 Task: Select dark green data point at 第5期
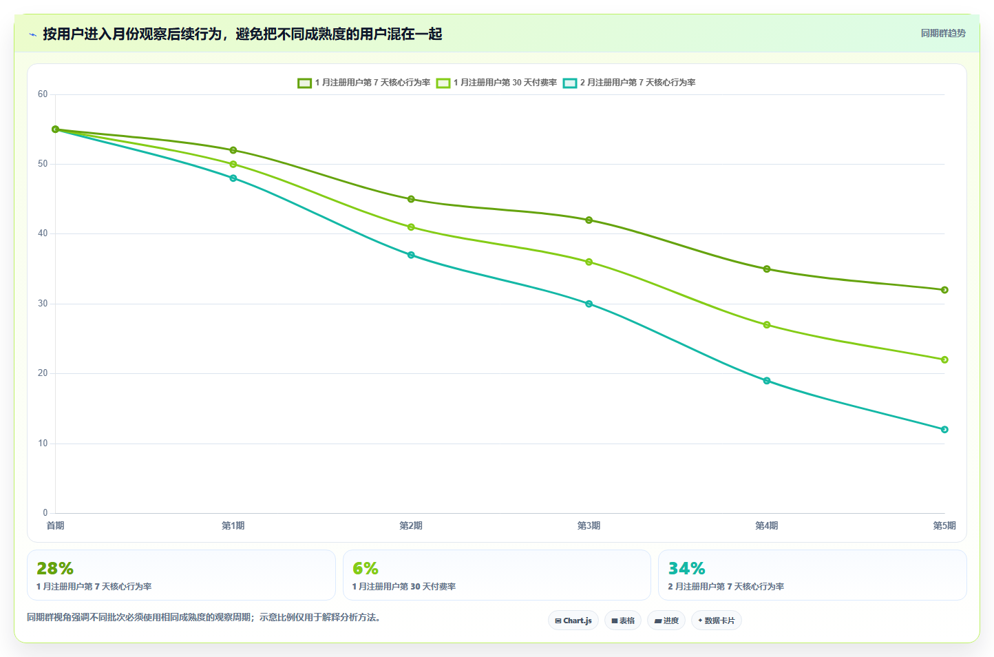click(x=944, y=290)
